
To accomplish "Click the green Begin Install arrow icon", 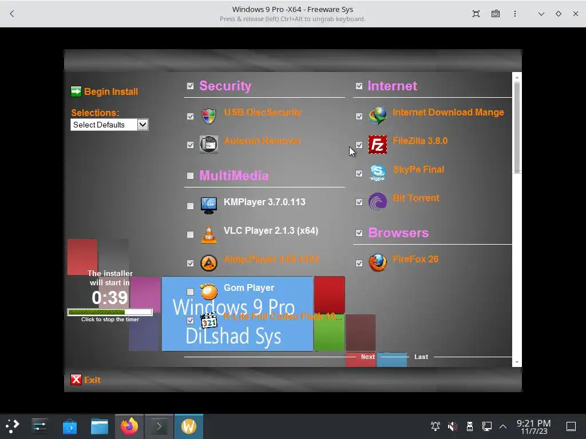I will pyautogui.click(x=76, y=91).
